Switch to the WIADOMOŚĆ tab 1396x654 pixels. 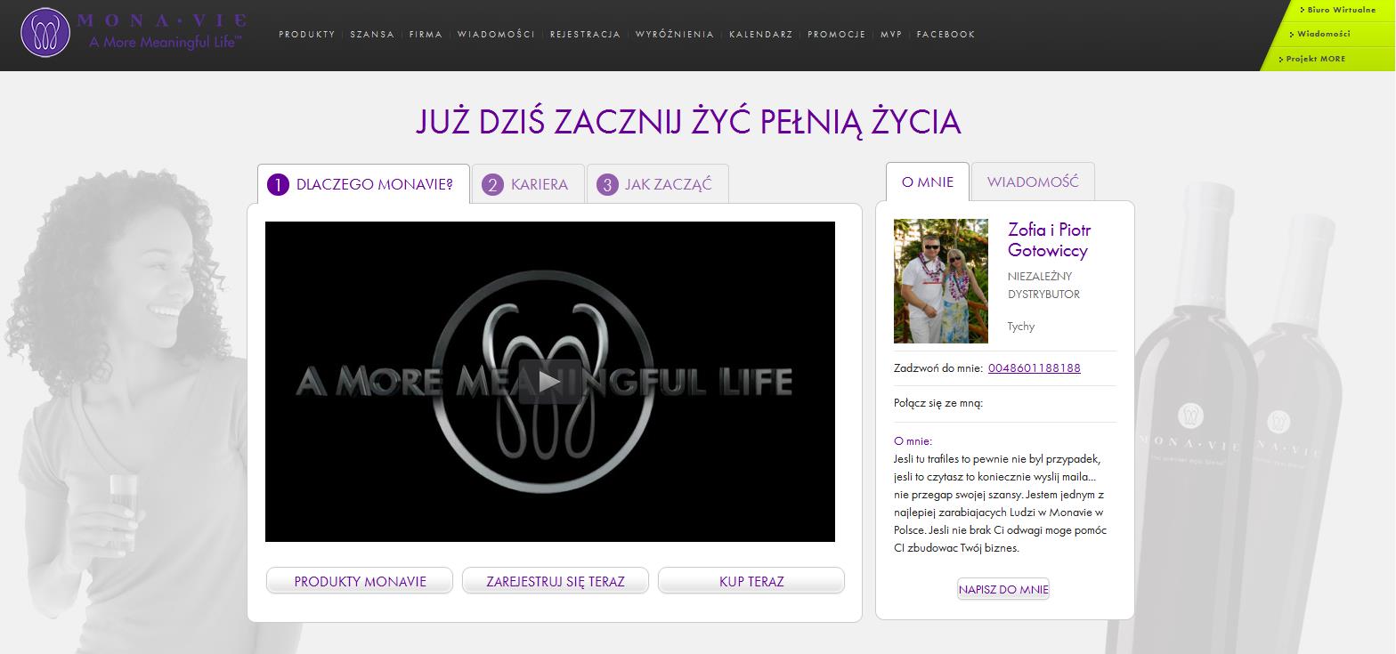[x=1033, y=182]
